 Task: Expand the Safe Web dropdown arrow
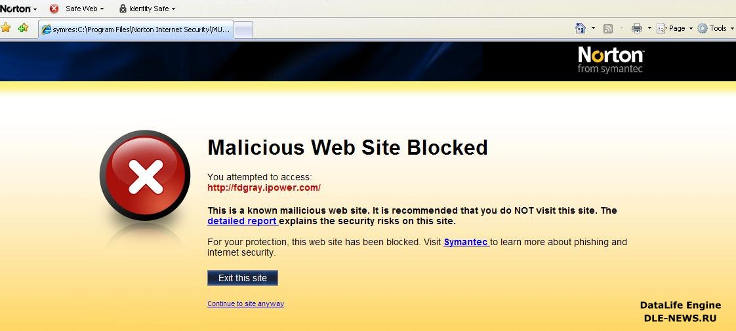(102, 9)
